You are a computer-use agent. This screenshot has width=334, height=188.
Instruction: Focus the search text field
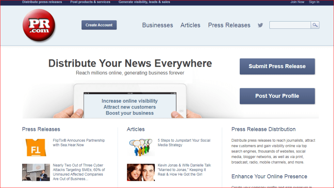point(290,25)
